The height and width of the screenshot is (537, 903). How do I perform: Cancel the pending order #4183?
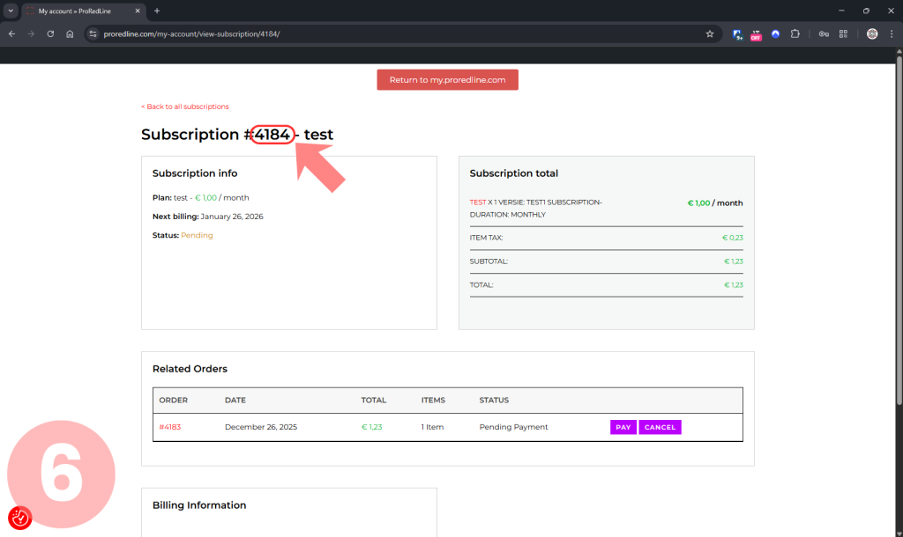[660, 427]
